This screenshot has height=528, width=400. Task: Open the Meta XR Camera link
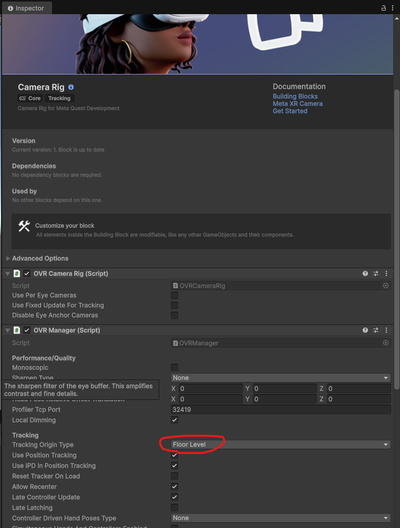[298, 104]
